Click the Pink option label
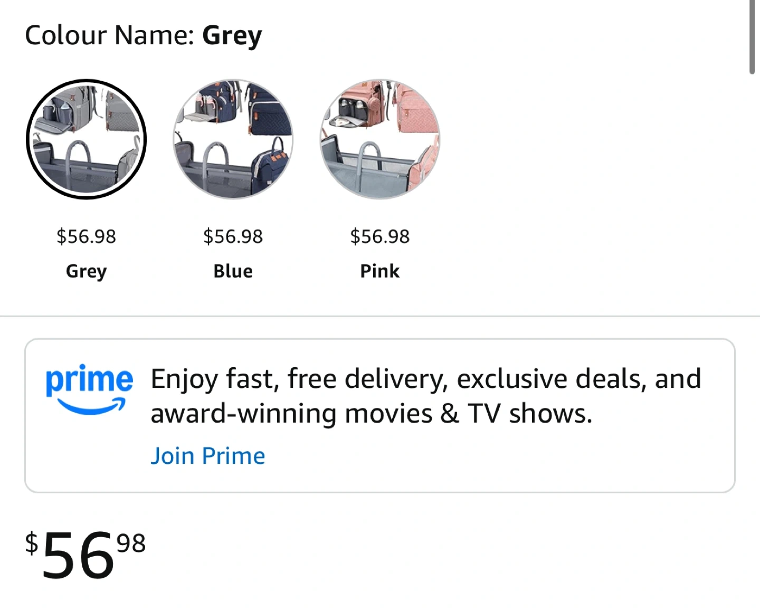The width and height of the screenshot is (760, 611). 379,271
